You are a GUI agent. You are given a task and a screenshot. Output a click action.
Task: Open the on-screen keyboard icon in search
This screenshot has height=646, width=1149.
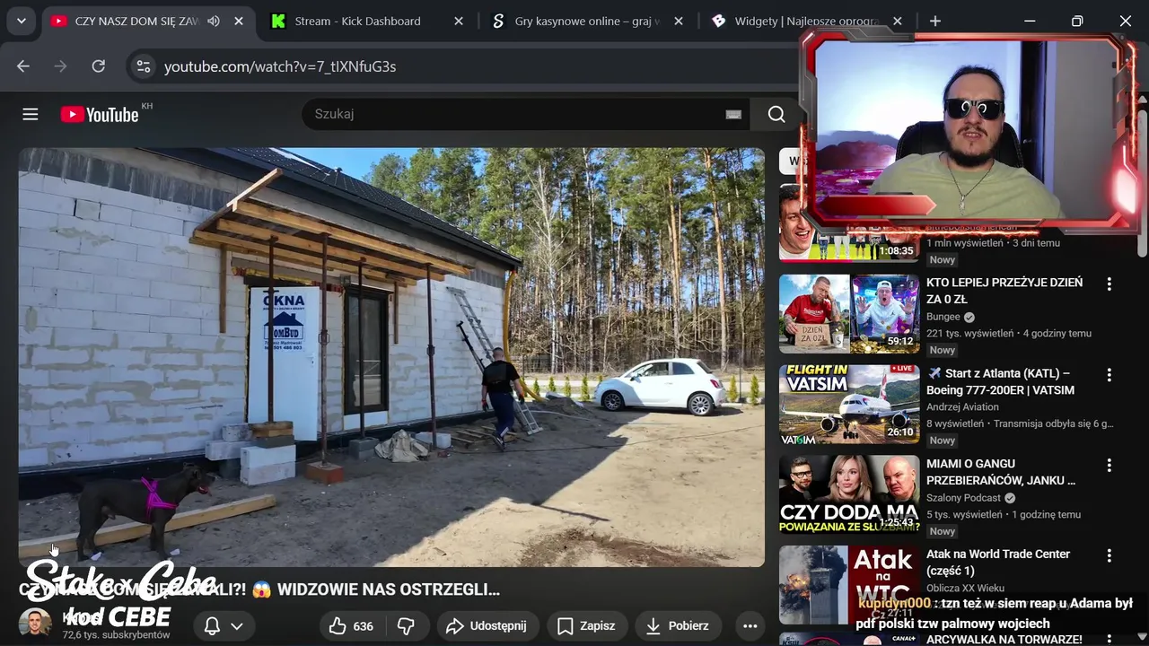733,114
